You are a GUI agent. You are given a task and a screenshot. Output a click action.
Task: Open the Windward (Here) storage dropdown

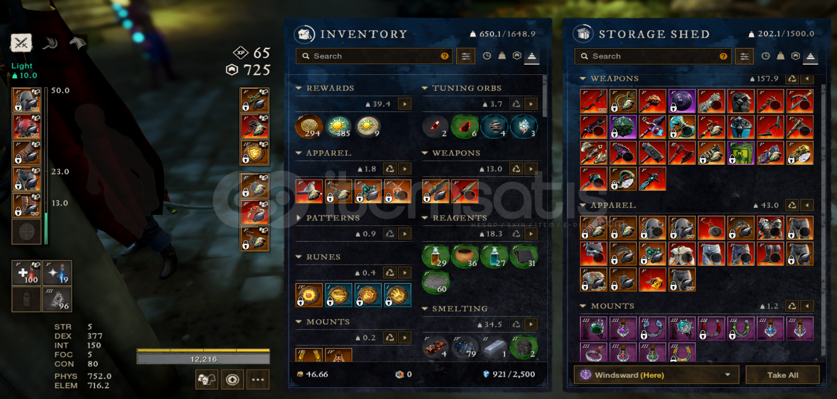click(x=656, y=375)
